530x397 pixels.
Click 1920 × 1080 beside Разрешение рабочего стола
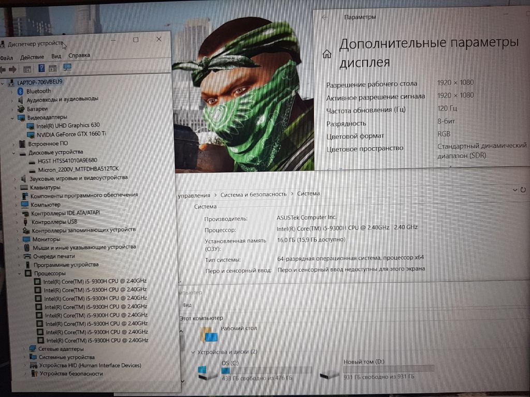tap(455, 83)
